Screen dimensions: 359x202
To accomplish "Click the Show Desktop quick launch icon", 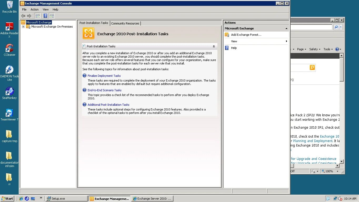I will [x=33, y=199].
